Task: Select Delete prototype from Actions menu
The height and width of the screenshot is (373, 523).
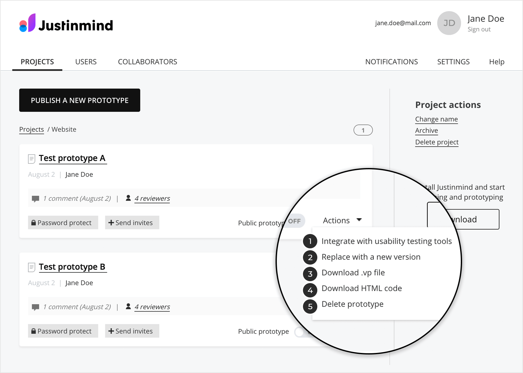Action: (x=352, y=304)
